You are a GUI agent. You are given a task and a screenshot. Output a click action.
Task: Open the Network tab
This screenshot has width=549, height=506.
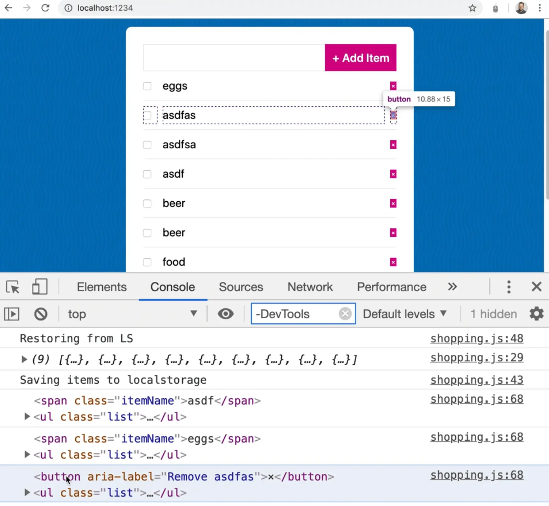(310, 287)
